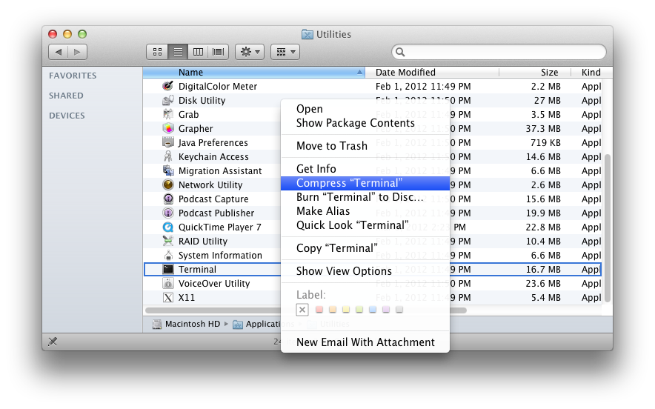The width and height of the screenshot is (655, 409).
Task: Select the Grapher app icon
Action: [168, 128]
